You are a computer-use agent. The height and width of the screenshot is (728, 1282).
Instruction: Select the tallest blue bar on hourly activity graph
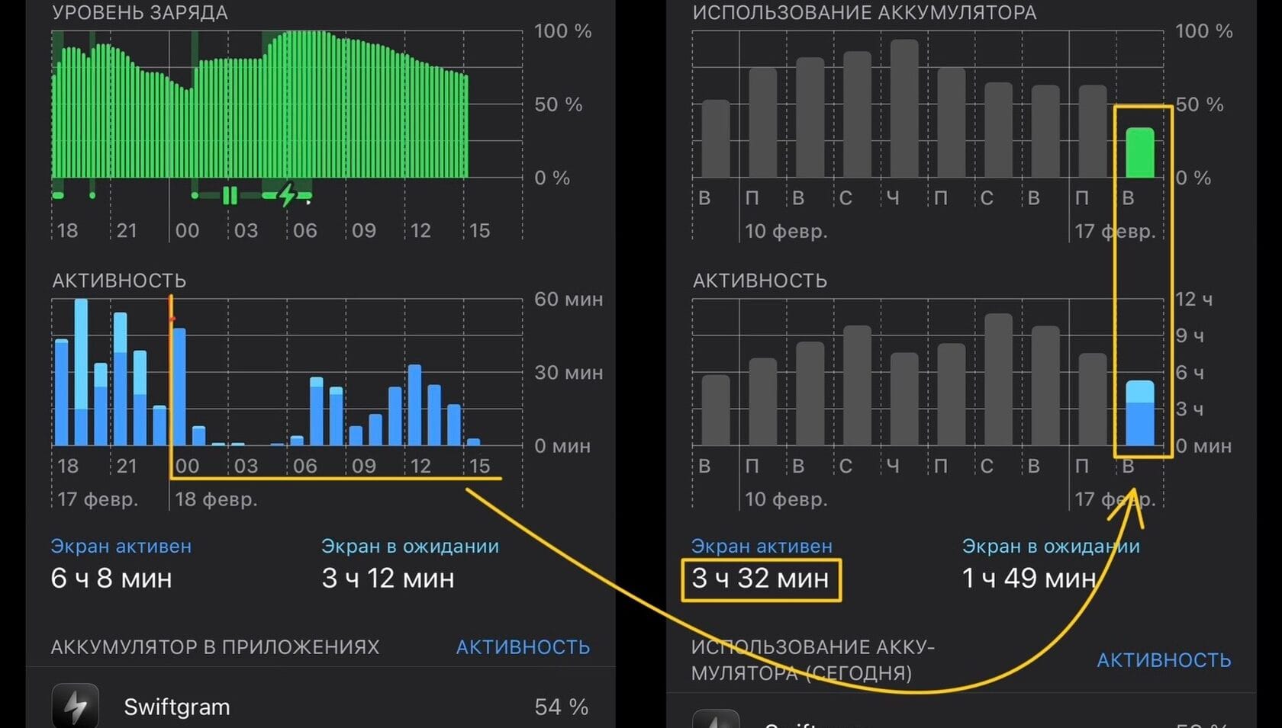tap(81, 372)
